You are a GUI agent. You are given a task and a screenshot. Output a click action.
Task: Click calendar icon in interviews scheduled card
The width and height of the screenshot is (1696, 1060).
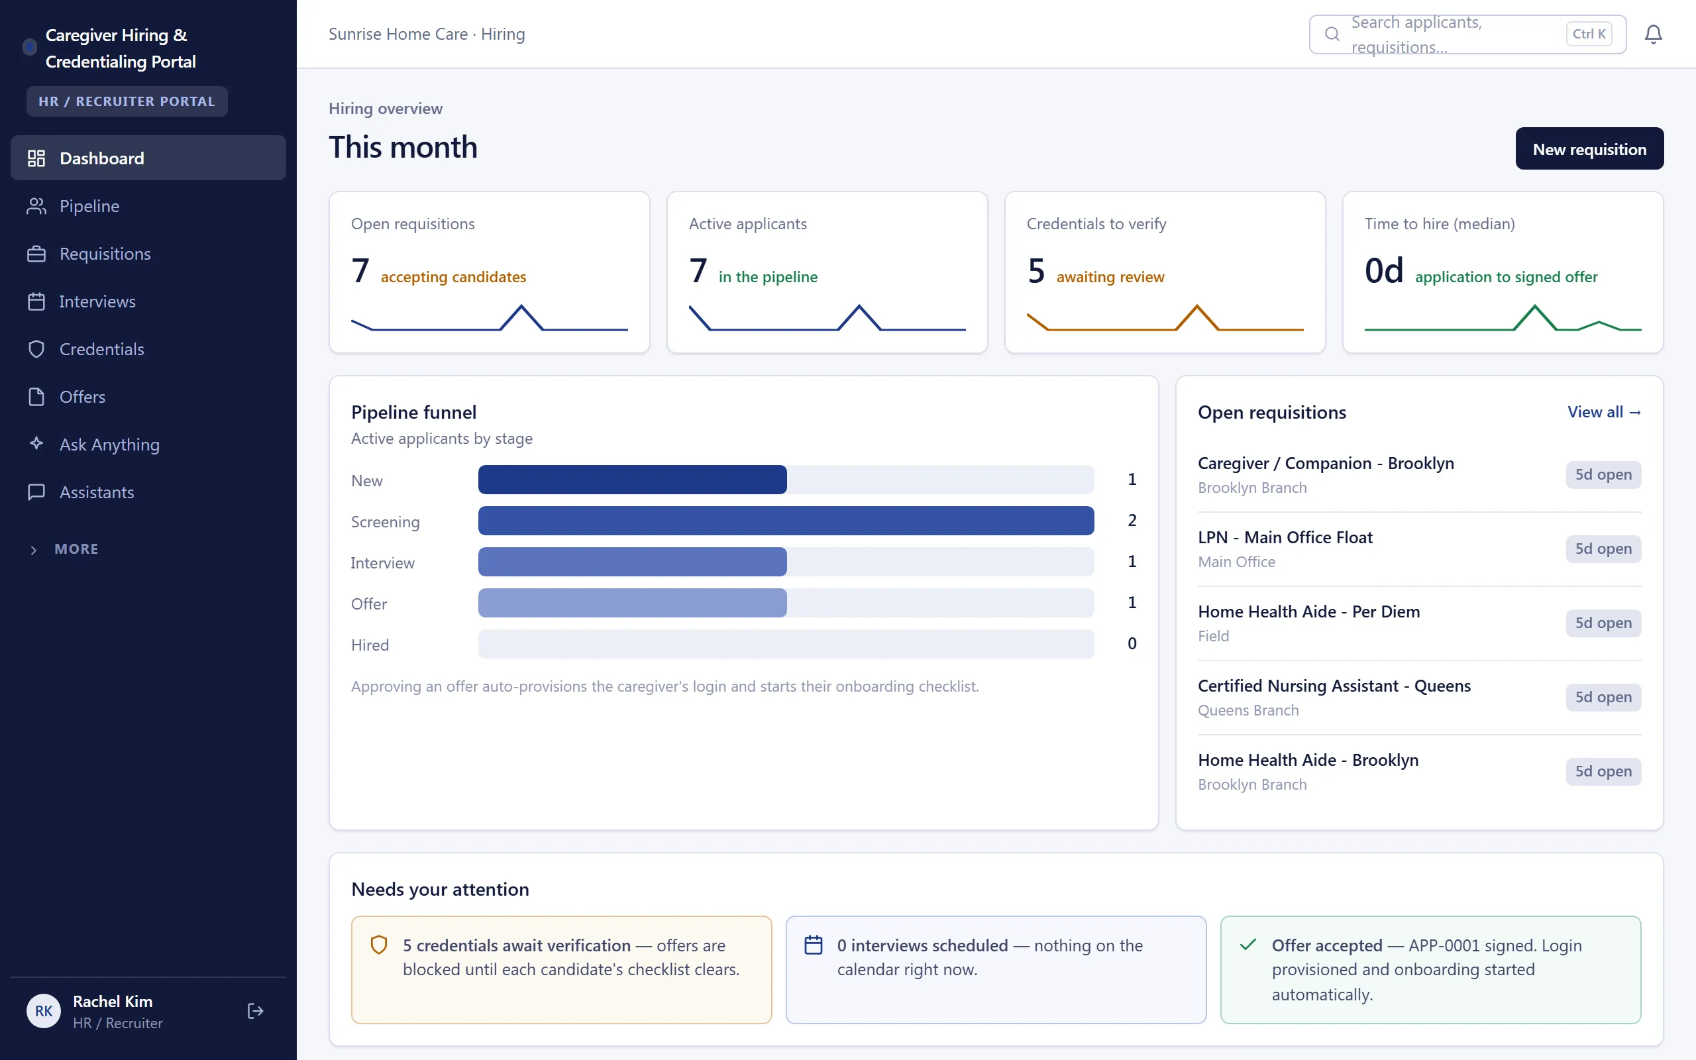click(813, 945)
